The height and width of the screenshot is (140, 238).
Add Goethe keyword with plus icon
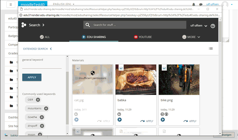(42, 117)
